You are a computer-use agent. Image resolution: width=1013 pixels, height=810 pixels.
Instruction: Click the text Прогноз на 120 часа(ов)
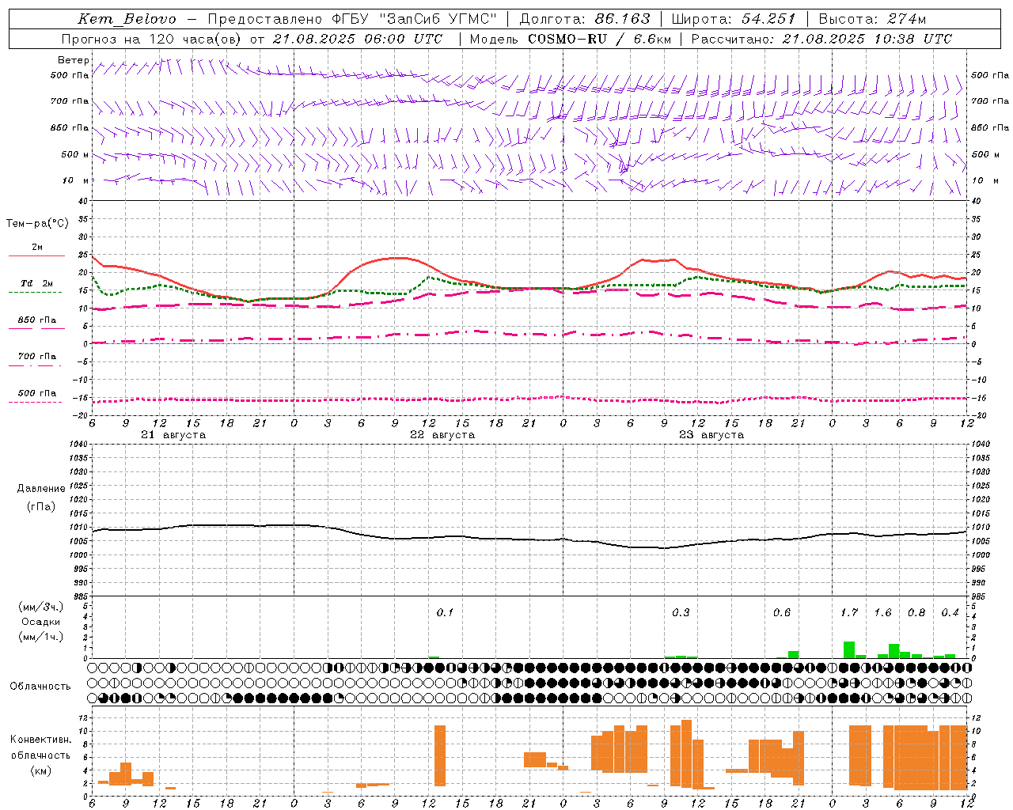coord(153,39)
